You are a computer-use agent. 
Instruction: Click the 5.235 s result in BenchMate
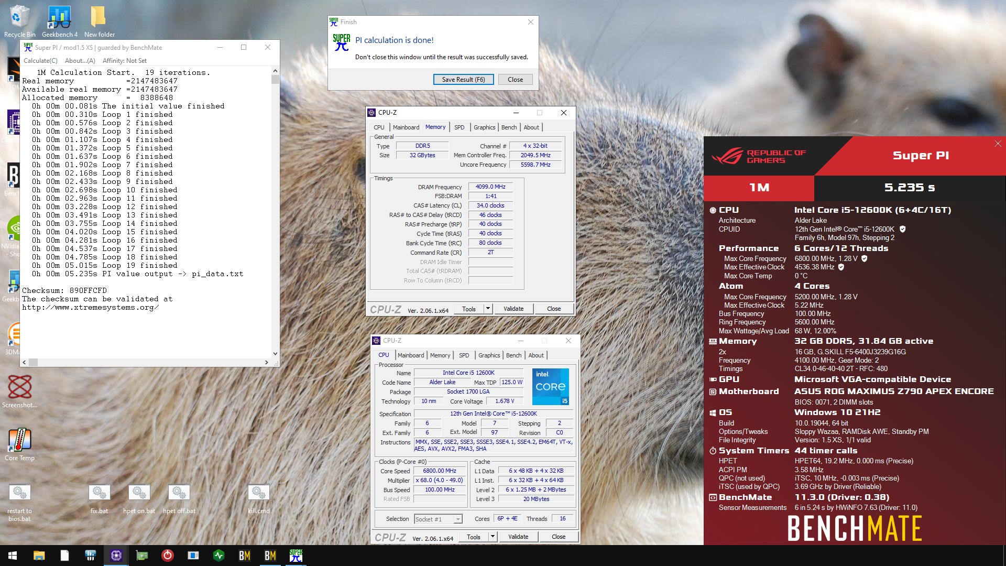click(x=910, y=188)
